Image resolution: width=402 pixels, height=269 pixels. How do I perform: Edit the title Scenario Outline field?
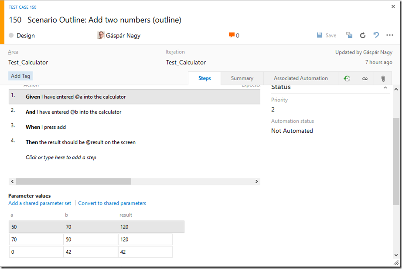point(104,20)
